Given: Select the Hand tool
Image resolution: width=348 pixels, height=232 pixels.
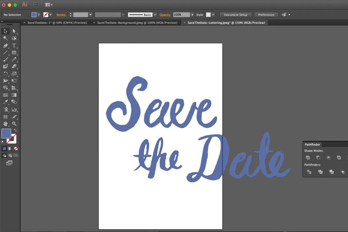Looking at the screenshot, I should tap(5, 124).
